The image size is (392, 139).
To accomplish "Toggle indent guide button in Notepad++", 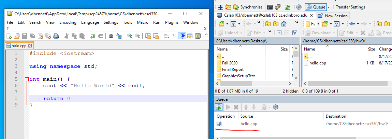I will coord(182,36).
